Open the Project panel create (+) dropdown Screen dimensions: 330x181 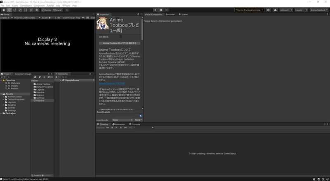[3, 77]
